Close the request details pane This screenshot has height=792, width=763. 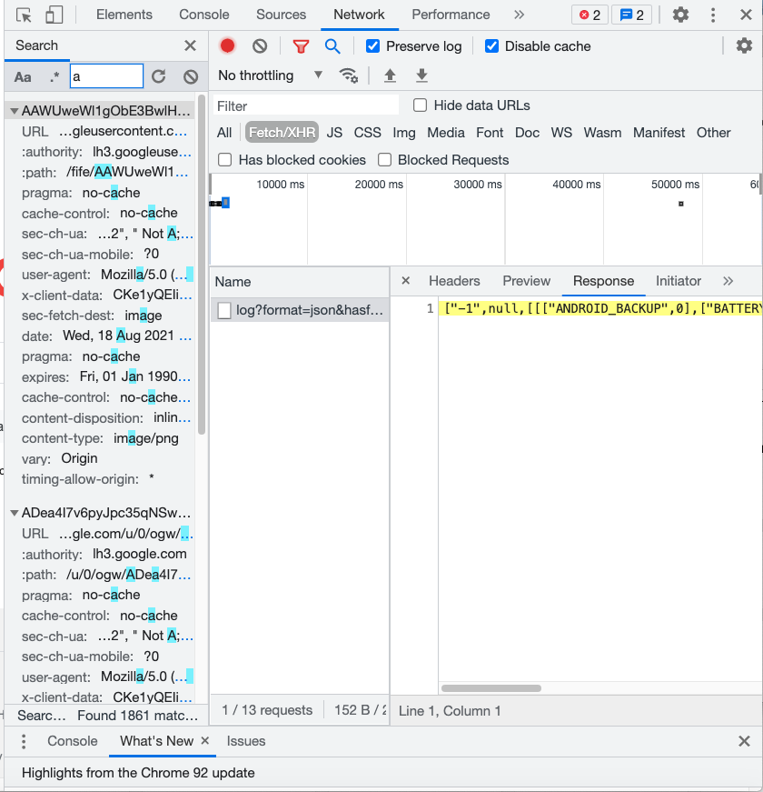click(406, 280)
